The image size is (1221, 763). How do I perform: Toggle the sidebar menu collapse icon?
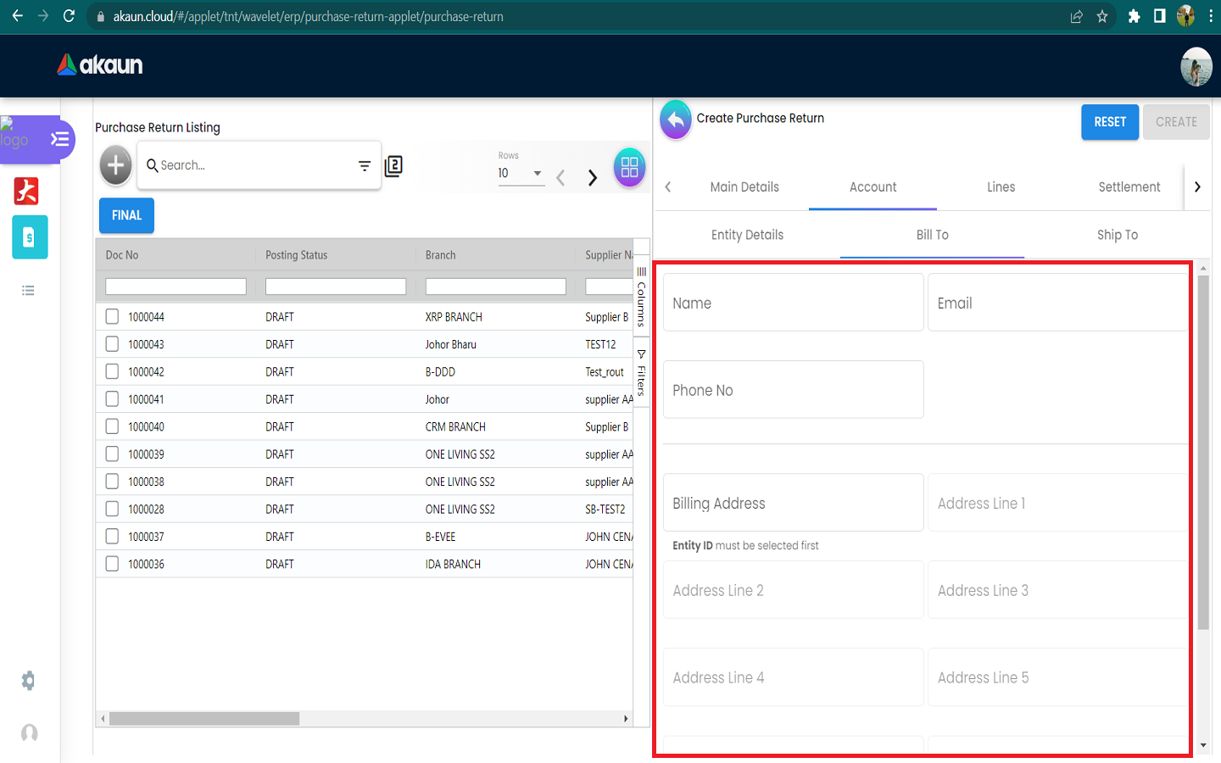[59, 139]
